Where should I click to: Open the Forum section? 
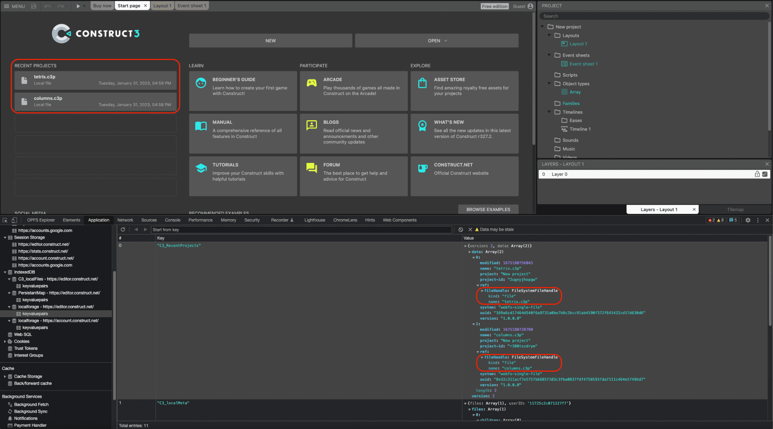tap(355, 171)
